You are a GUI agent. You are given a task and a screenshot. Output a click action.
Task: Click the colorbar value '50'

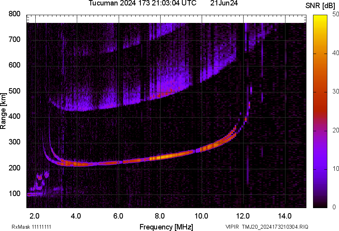[x=336, y=14]
